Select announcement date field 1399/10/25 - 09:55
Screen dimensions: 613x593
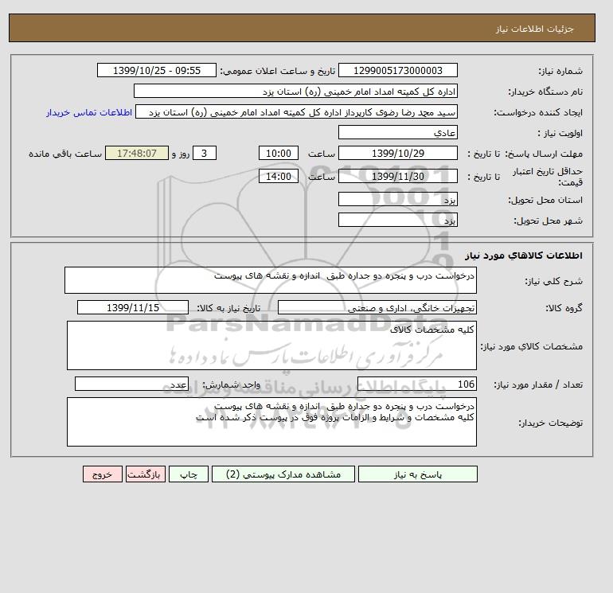pyautogui.click(x=156, y=70)
